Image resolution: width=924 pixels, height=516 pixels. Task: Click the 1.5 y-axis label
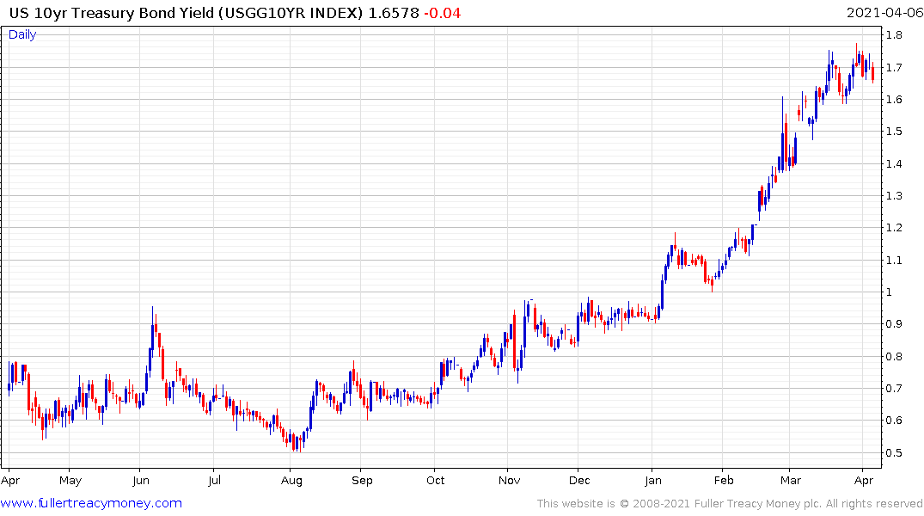(894, 132)
